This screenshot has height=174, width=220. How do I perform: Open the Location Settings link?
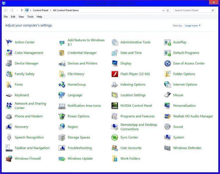pos(133,95)
